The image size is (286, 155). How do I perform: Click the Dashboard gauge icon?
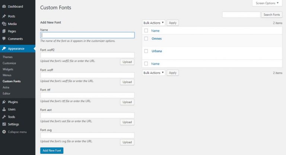tap(4, 6)
